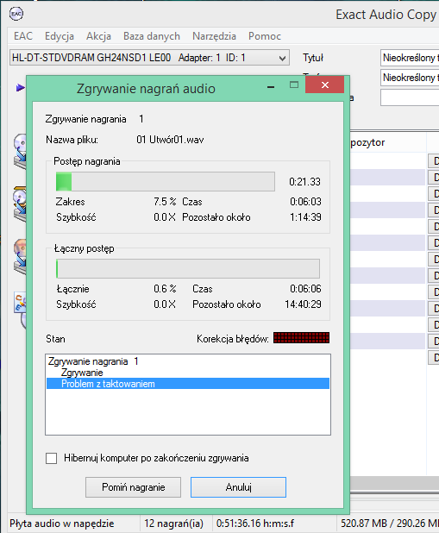Minimize the Zgrywanie nagrań audio dialog
439x533 pixels.
[271, 87]
